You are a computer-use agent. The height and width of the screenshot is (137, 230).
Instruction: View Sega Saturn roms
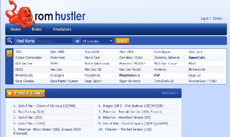click(93, 81)
